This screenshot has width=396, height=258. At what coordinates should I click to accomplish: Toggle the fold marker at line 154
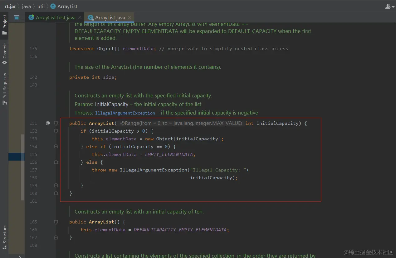coord(56,147)
